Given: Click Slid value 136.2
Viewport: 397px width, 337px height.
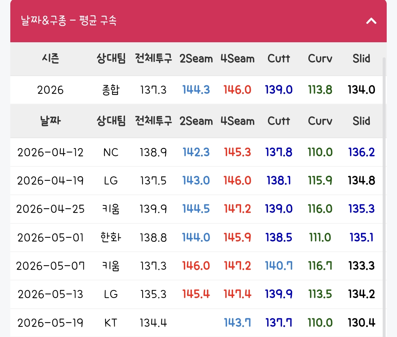Looking at the screenshot, I should click(361, 153).
